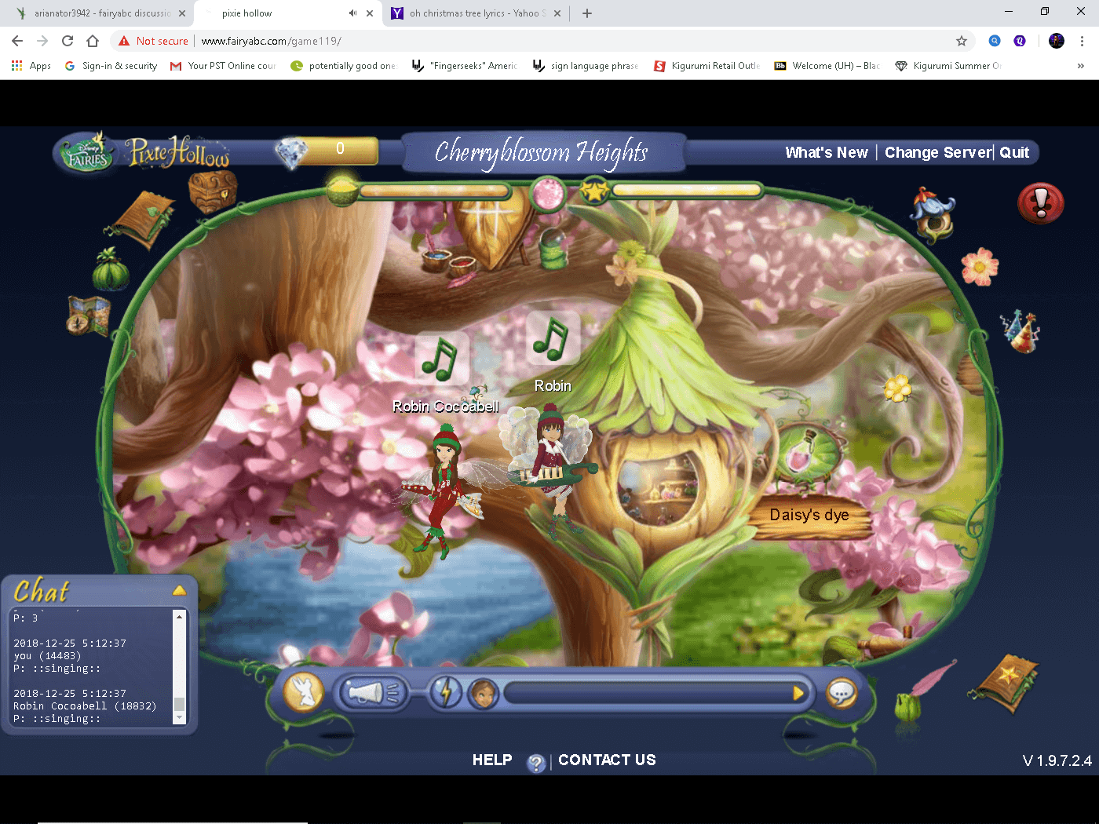Image resolution: width=1099 pixels, height=824 pixels.
Task: Select the pink flower icon
Action: (980, 268)
